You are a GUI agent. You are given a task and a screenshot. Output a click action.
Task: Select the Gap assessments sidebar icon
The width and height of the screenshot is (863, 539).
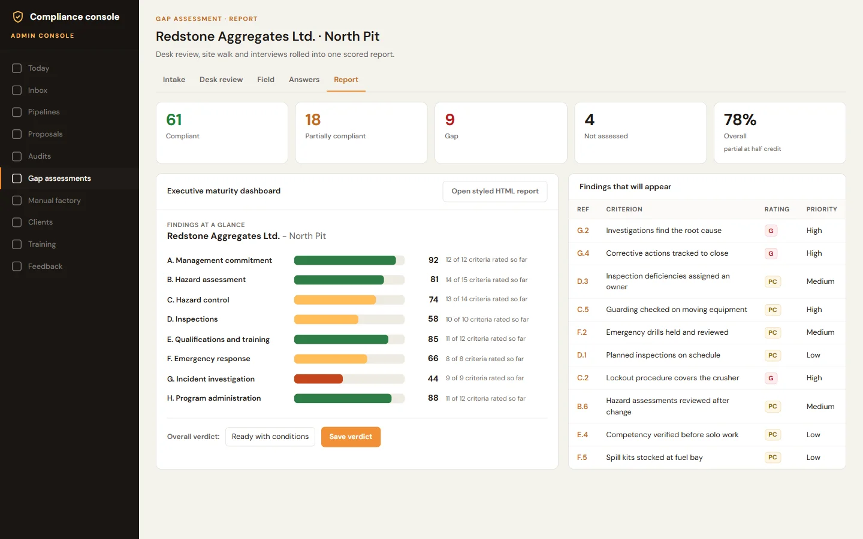(x=17, y=178)
